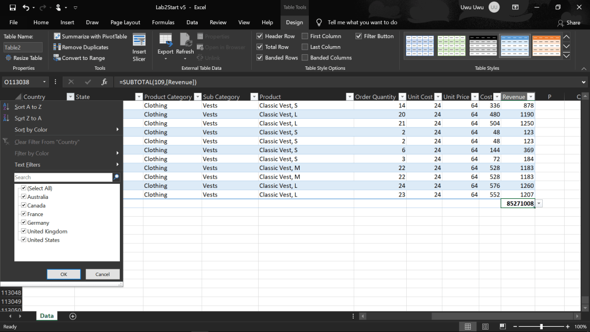The height and width of the screenshot is (332, 590).
Task: Open the Formulas ribbon tab
Action: tap(163, 22)
